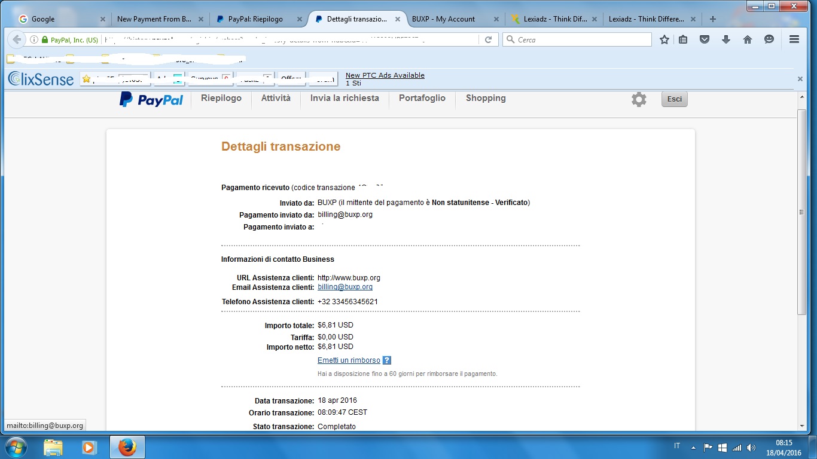Click the PayPal logo
817x459 pixels.
click(x=151, y=99)
